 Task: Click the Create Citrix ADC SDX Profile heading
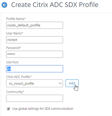[55, 5]
